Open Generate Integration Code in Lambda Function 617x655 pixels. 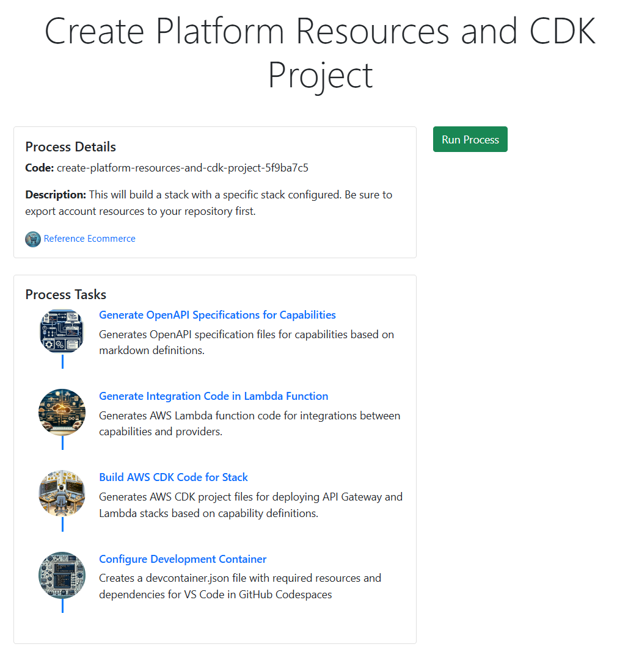click(214, 396)
